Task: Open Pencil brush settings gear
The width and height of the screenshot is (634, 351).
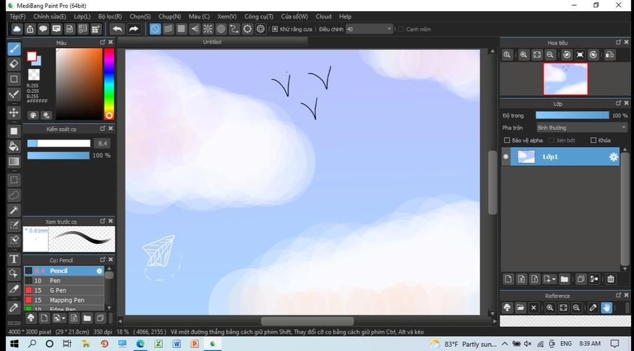Action: pos(100,271)
